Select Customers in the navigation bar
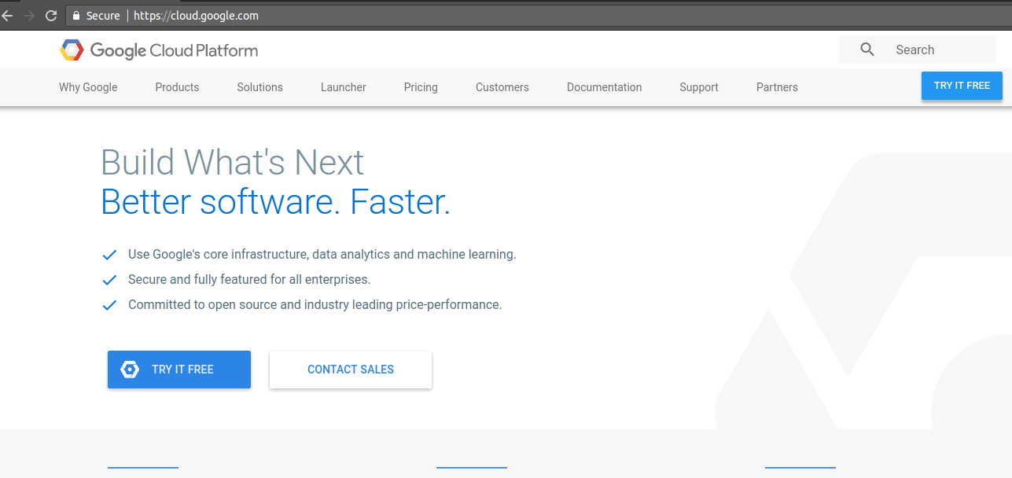1012x478 pixels. click(502, 87)
